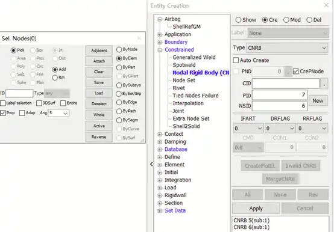Click the New button

(x=318, y=100)
